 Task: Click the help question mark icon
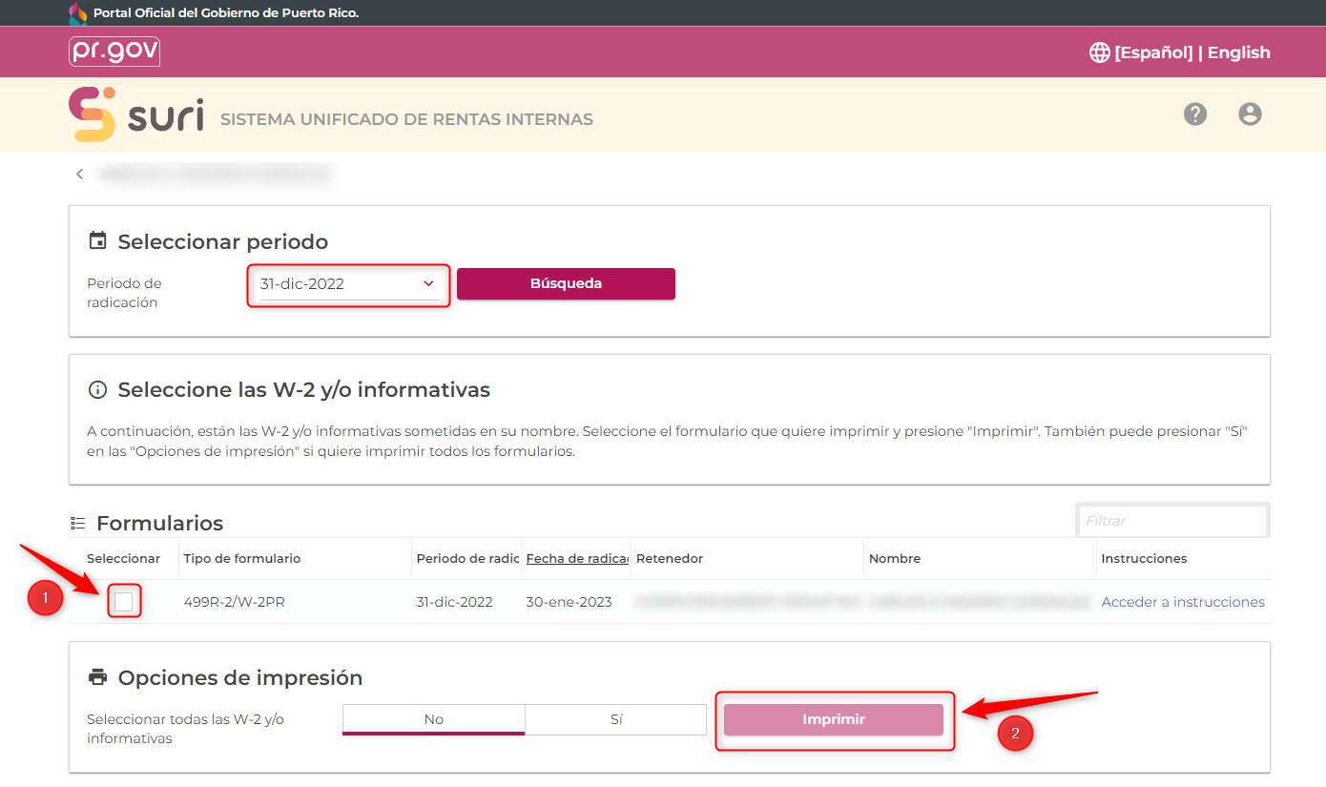pos(1195,114)
